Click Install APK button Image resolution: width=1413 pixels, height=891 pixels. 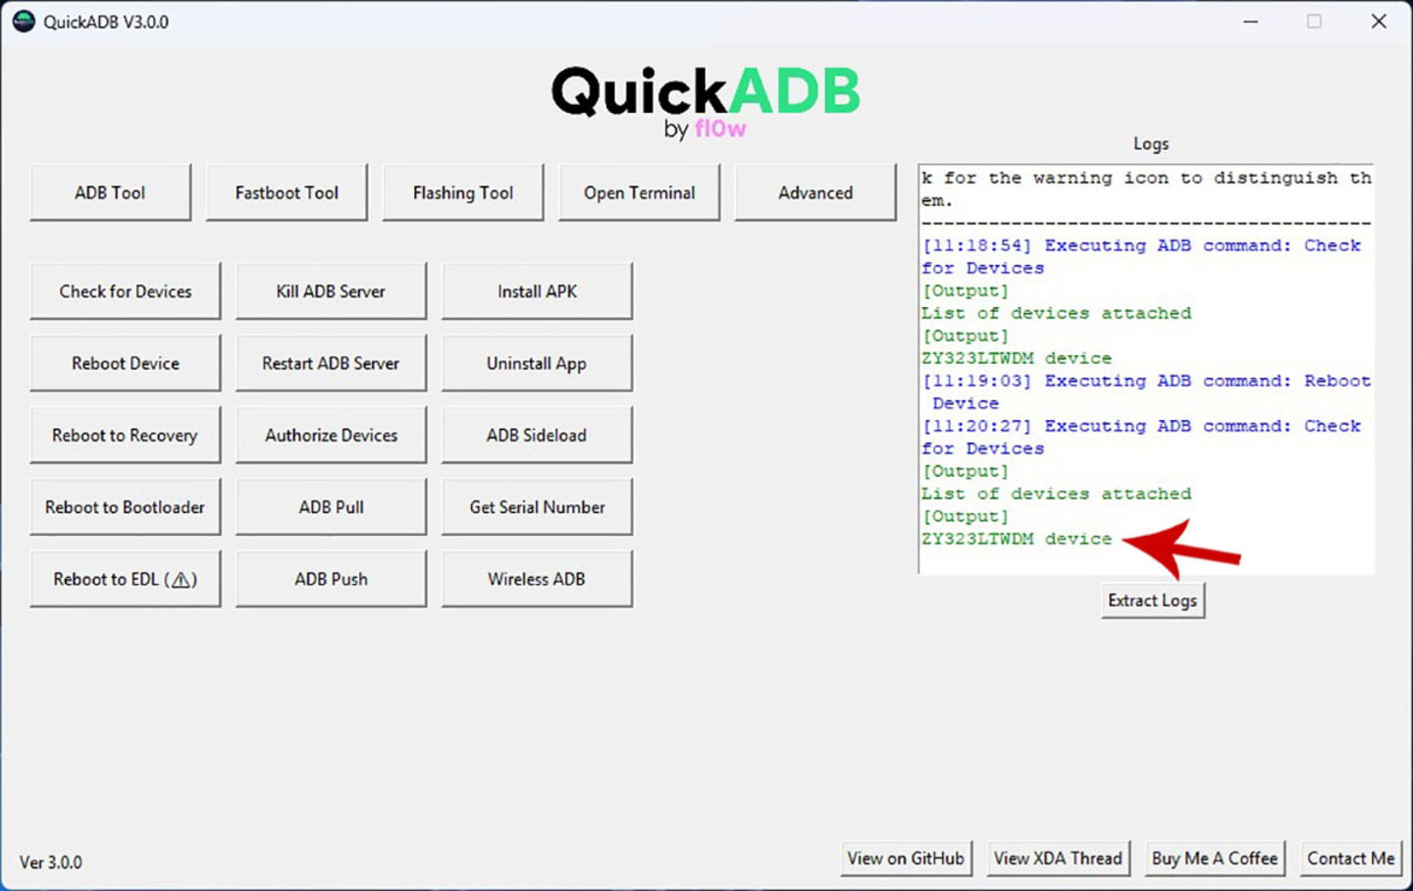pos(537,291)
